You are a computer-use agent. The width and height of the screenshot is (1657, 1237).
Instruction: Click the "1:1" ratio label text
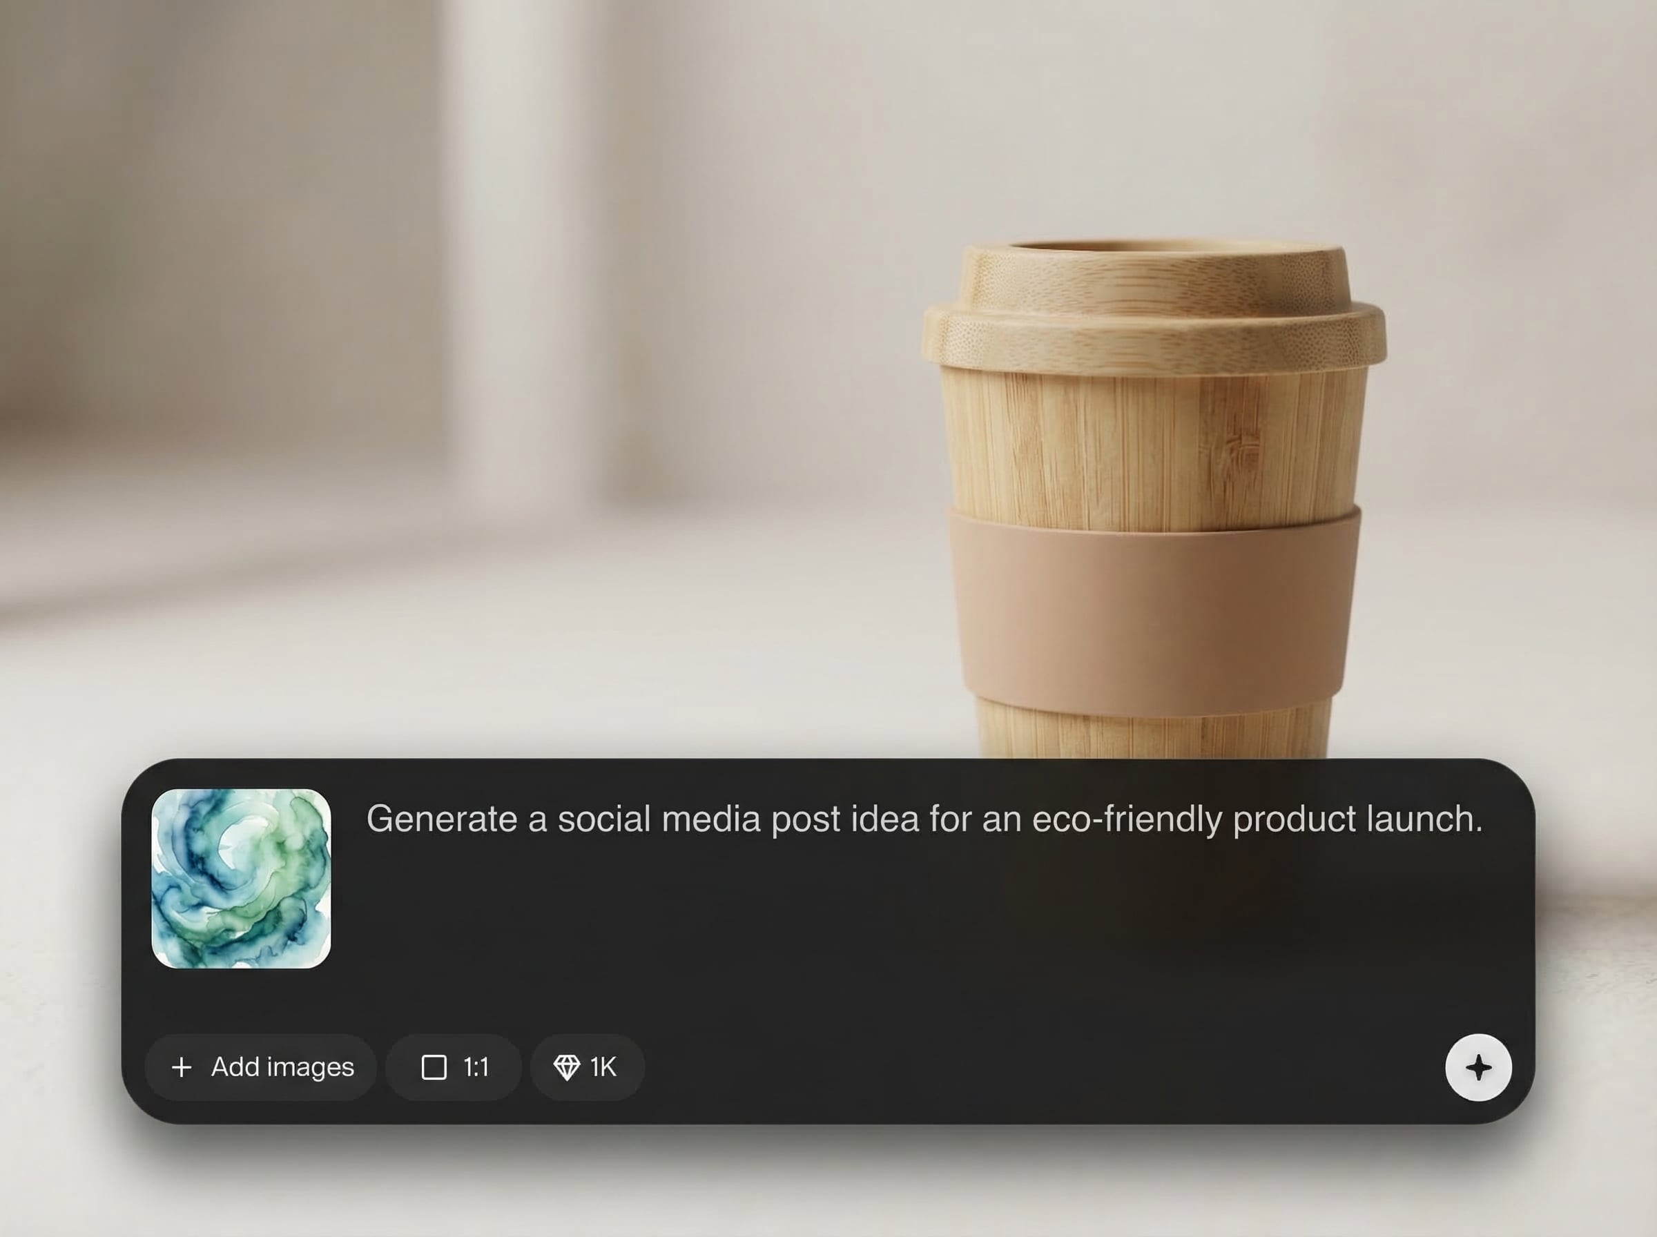476,1067
